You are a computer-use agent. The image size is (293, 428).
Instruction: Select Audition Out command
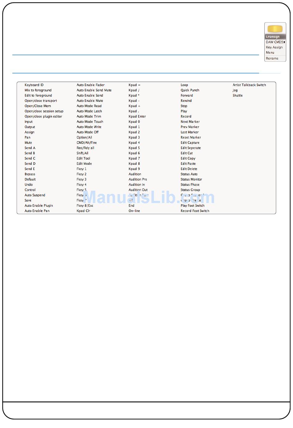138,190
